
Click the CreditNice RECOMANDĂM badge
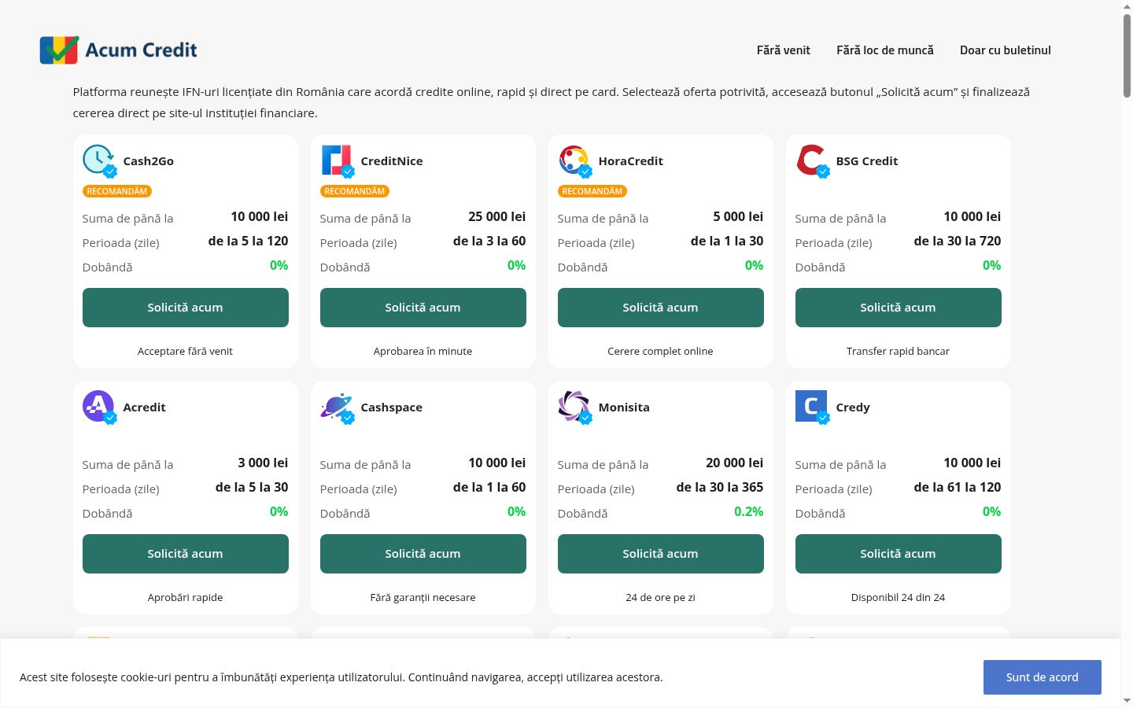pyautogui.click(x=355, y=191)
